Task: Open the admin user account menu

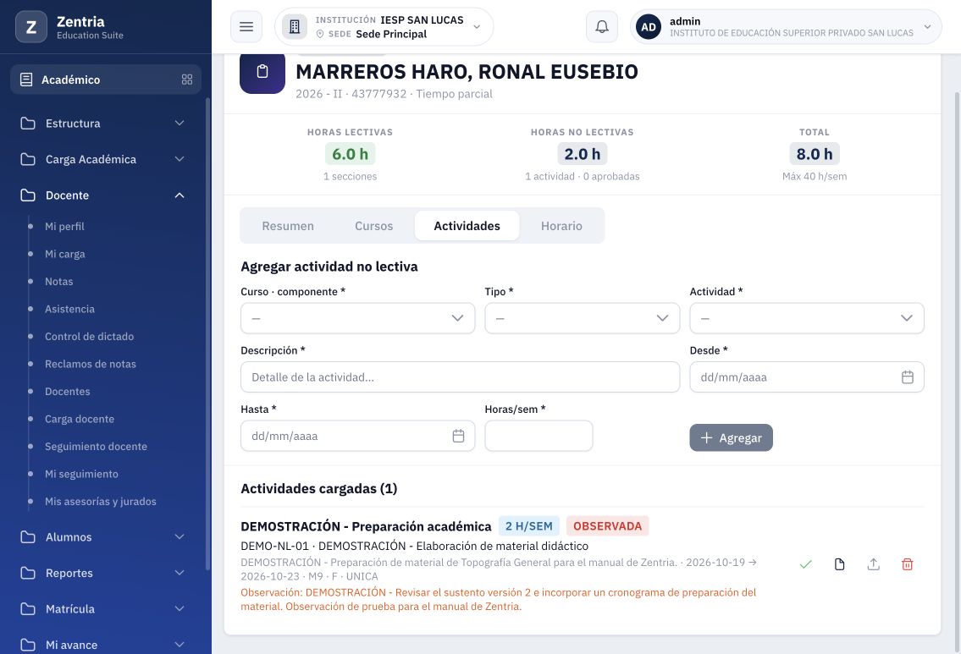Action: coord(786,27)
